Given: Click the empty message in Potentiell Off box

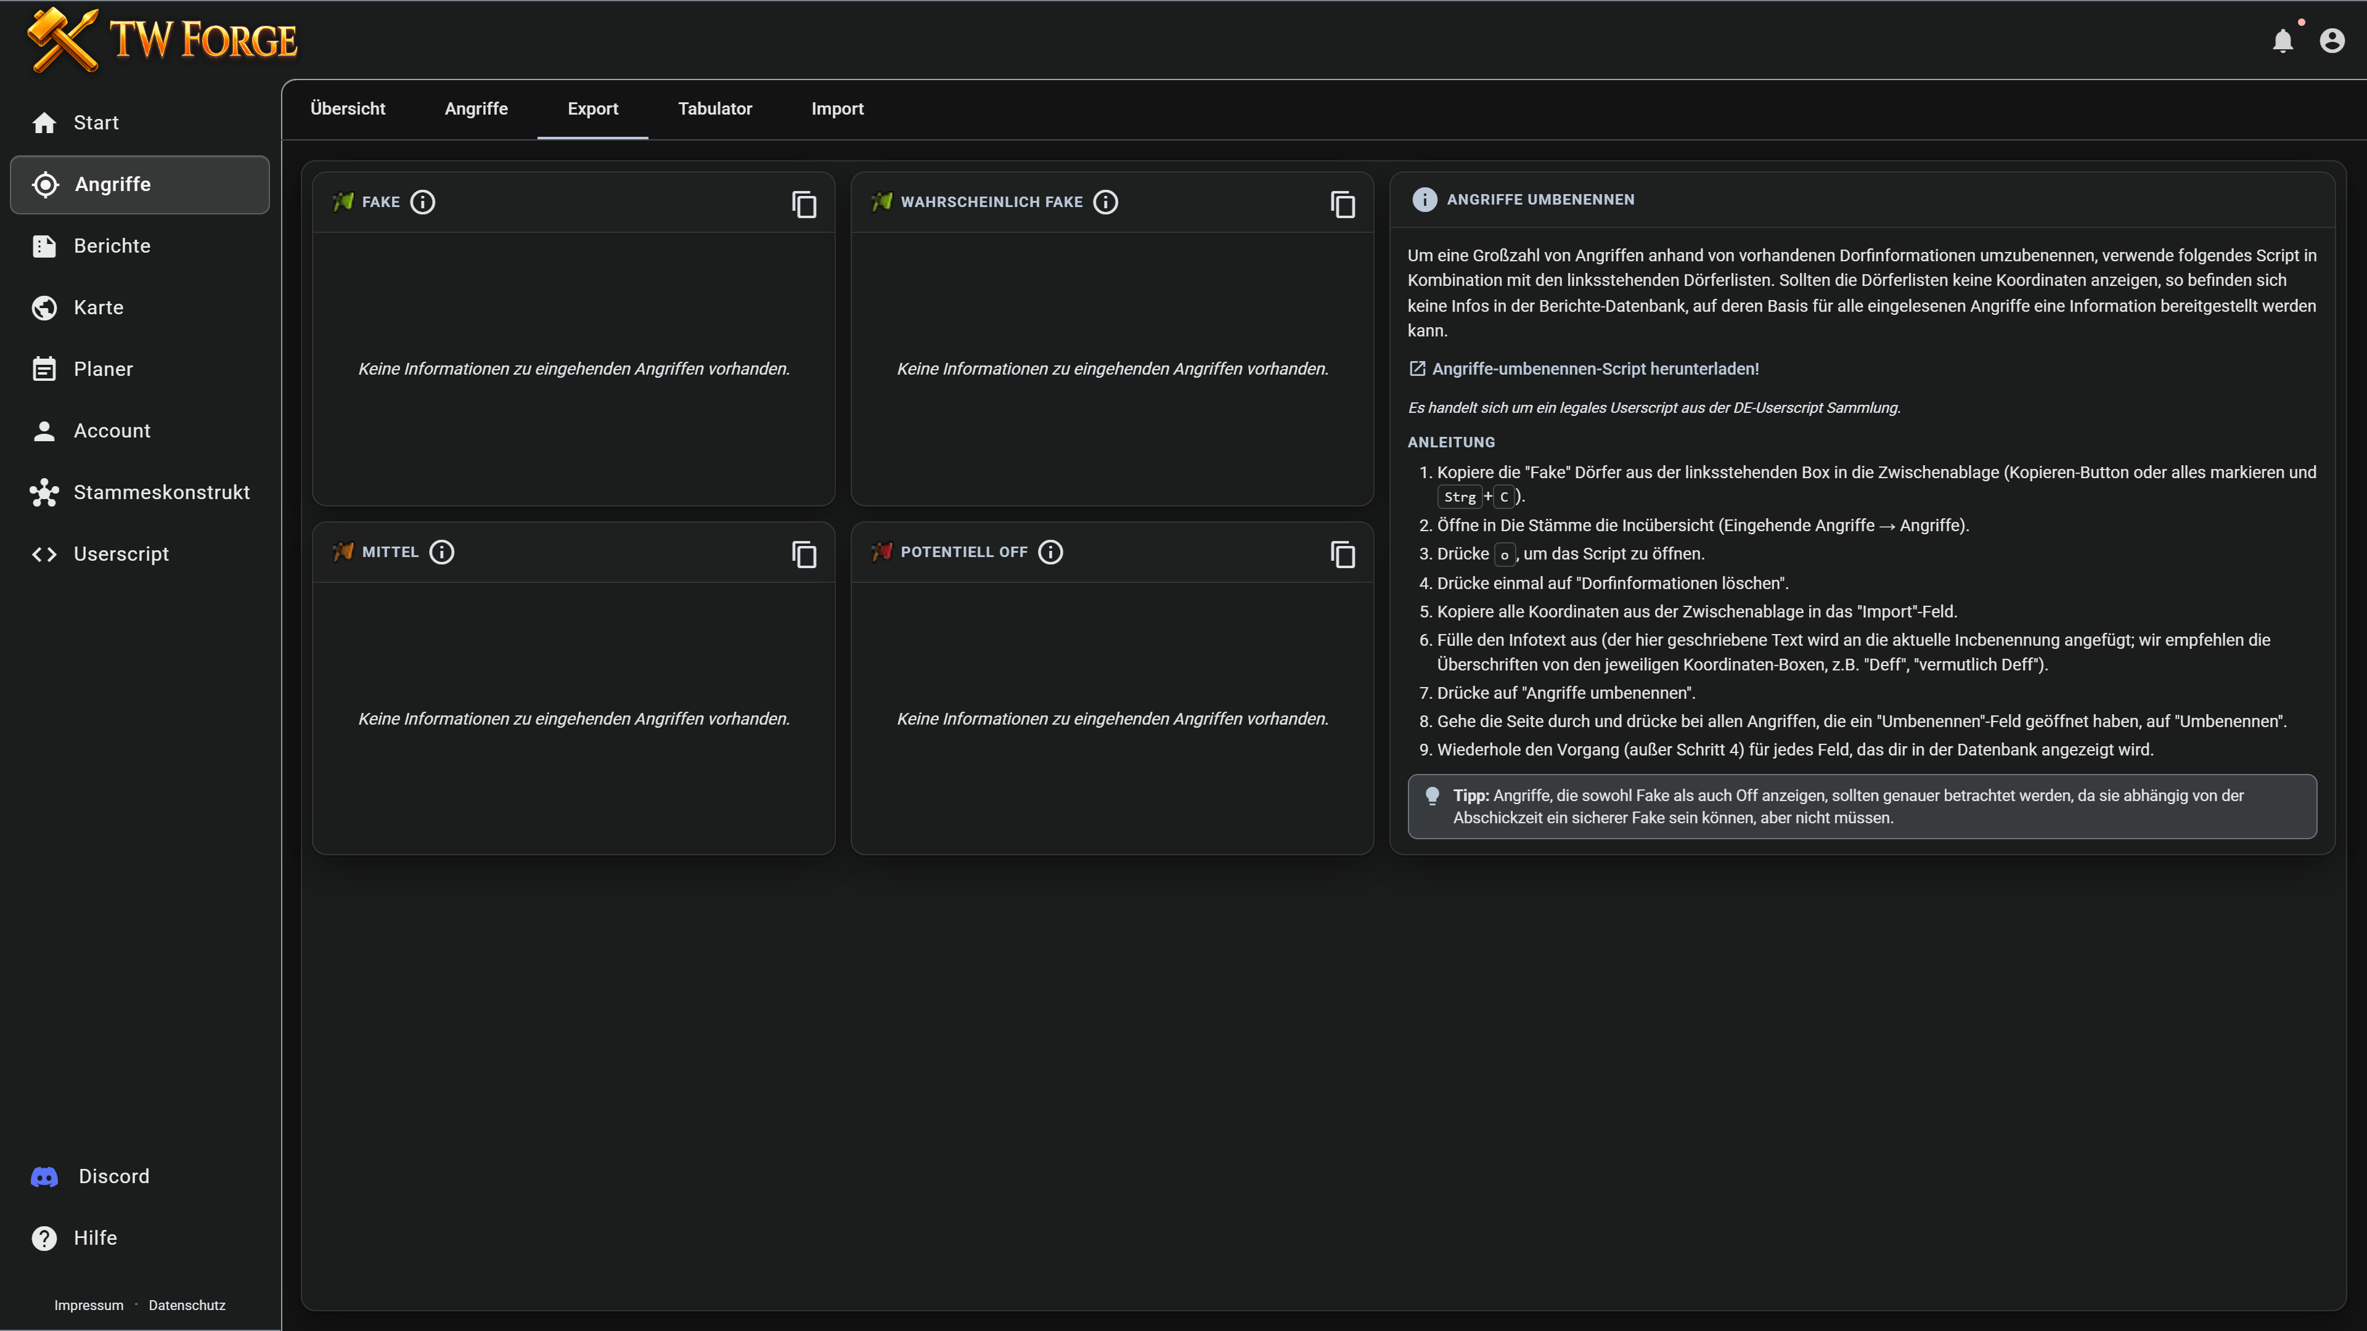Looking at the screenshot, I should 1112,718.
